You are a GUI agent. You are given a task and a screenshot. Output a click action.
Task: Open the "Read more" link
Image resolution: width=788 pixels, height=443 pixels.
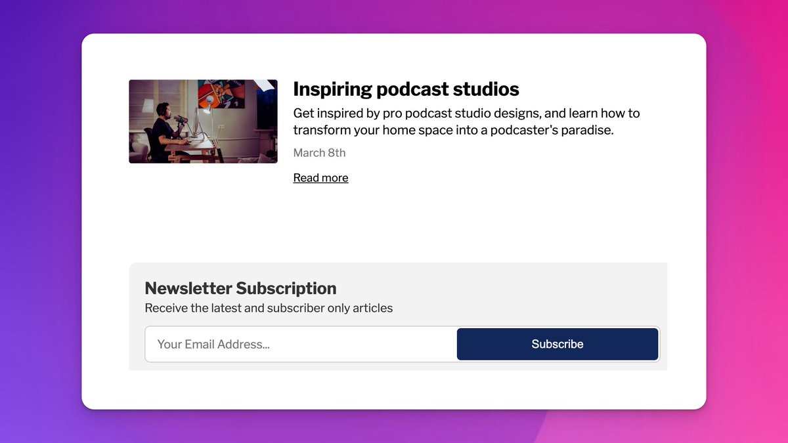point(320,178)
